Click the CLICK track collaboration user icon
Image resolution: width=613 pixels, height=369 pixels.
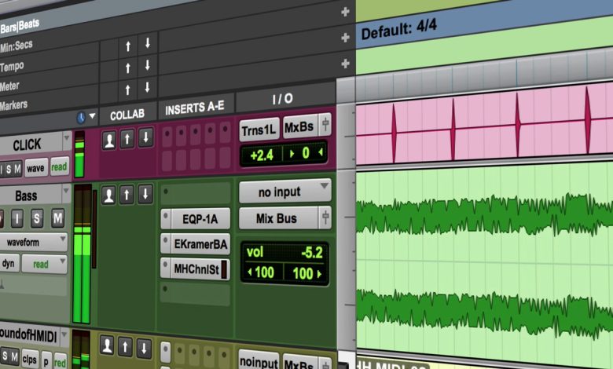pyautogui.click(x=109, y=140)
